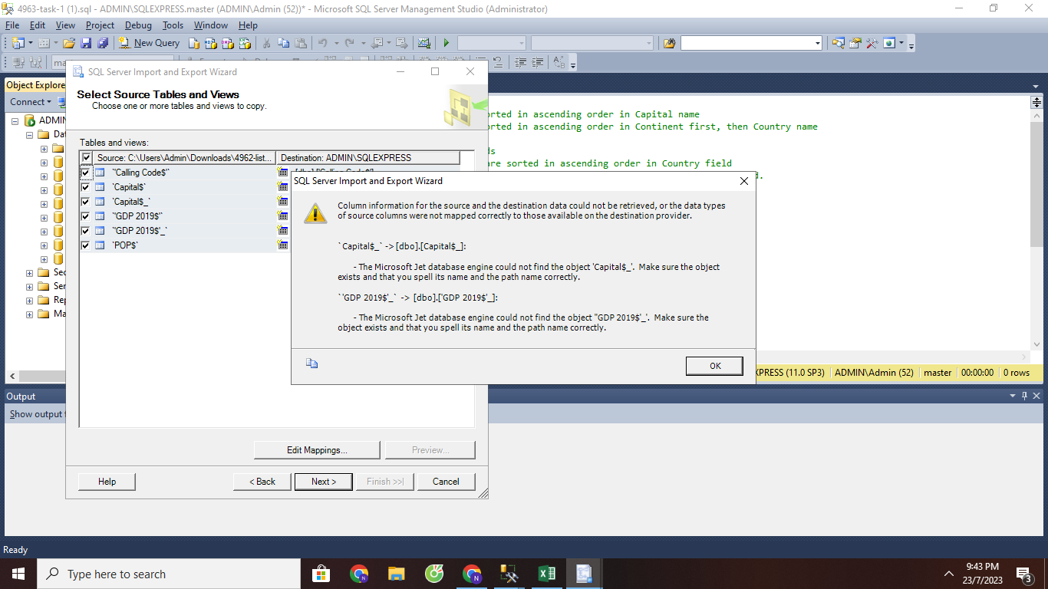Open the Tools menu

(x=173, y=25)
